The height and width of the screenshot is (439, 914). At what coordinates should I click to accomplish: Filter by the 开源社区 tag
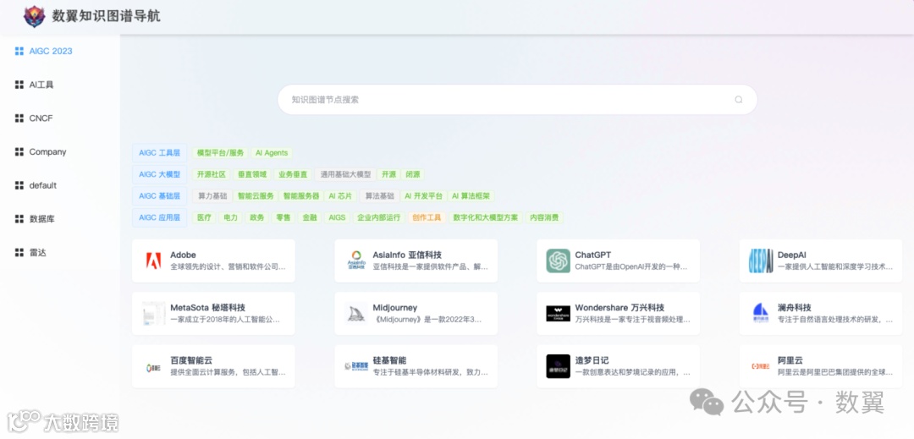[211, 174]
